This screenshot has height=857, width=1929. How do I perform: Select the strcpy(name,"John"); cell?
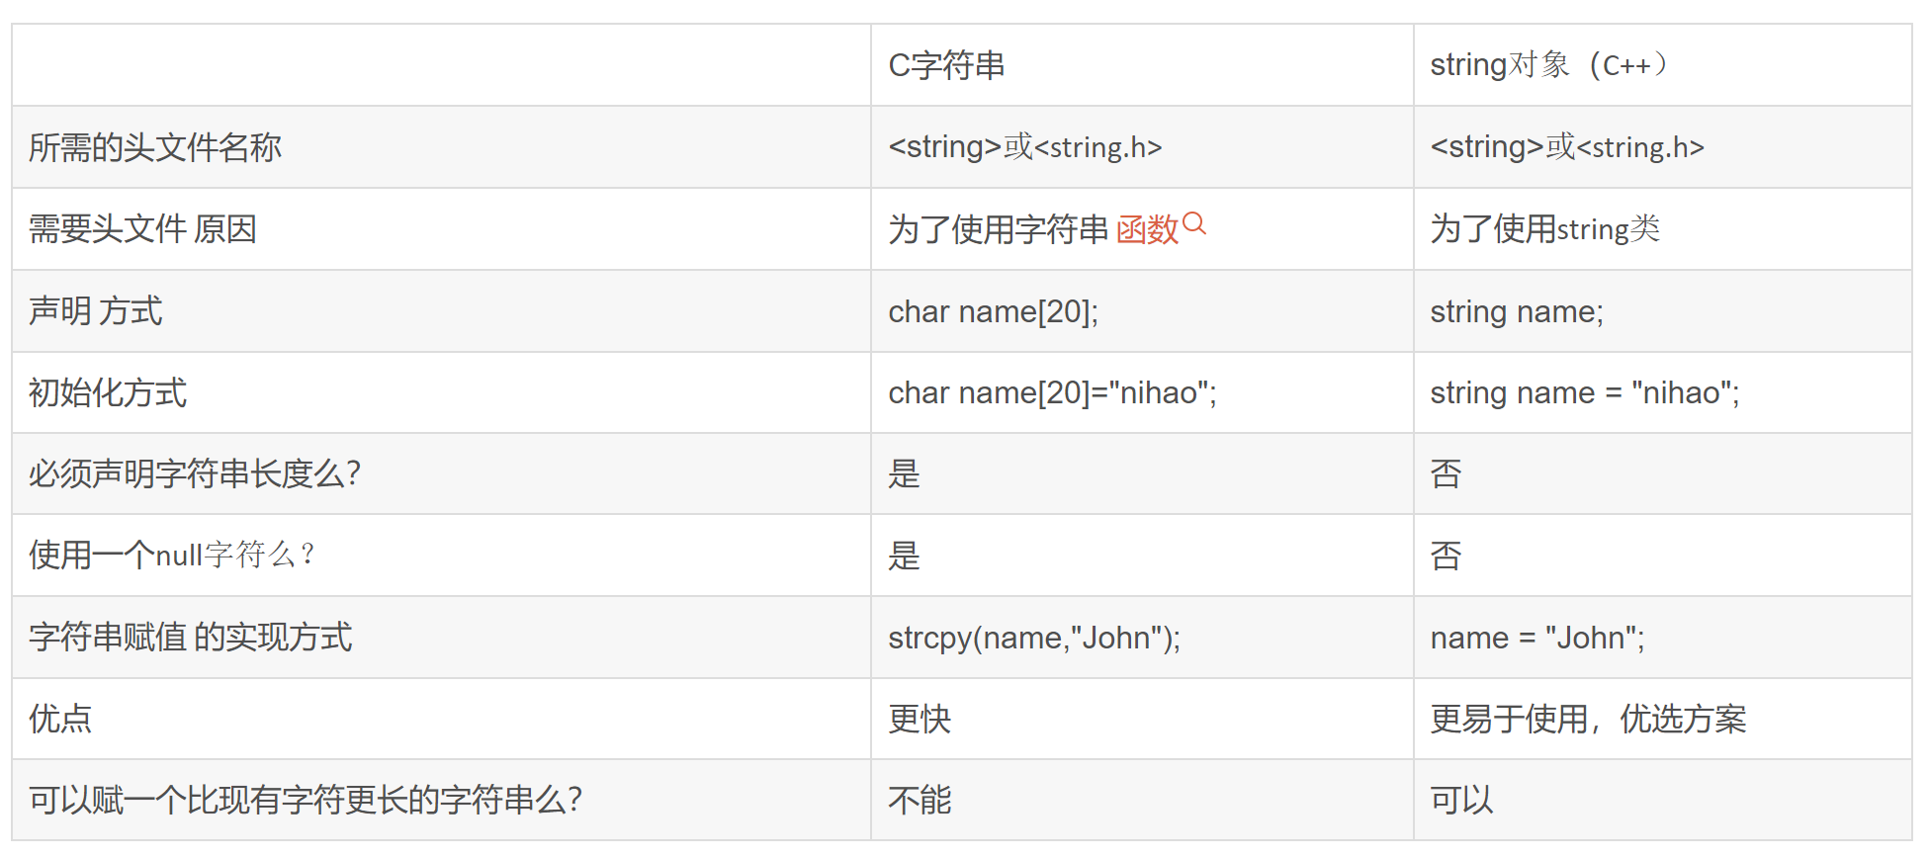click(x=1034, y=638)
